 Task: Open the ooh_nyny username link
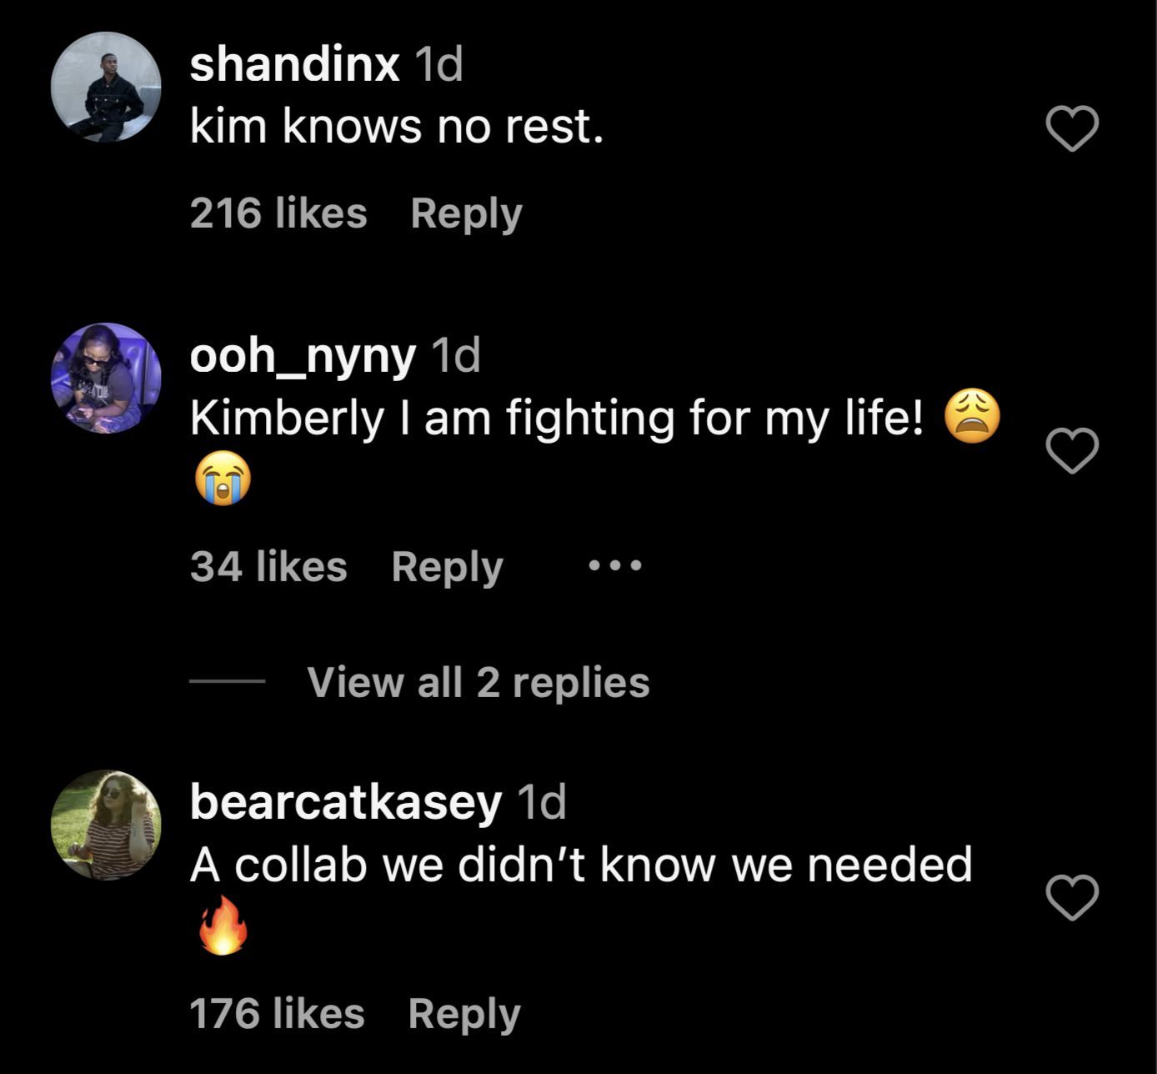303,356
